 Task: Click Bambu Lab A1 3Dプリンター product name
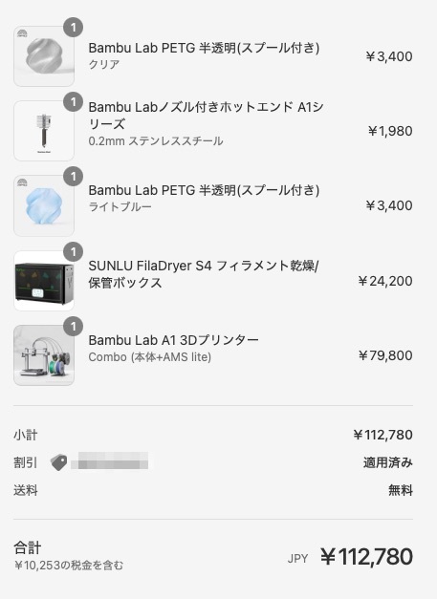pos(174,339)
